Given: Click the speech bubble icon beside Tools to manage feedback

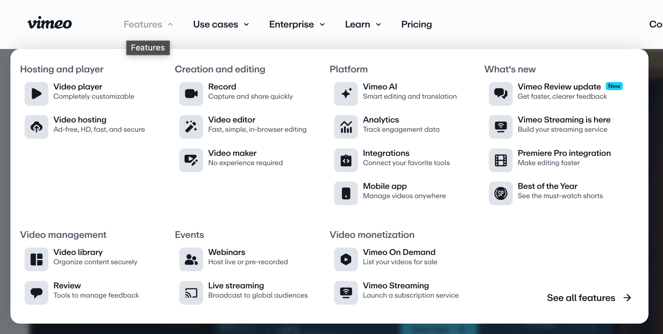Looking at the screenshot, I should coord(36,293).
